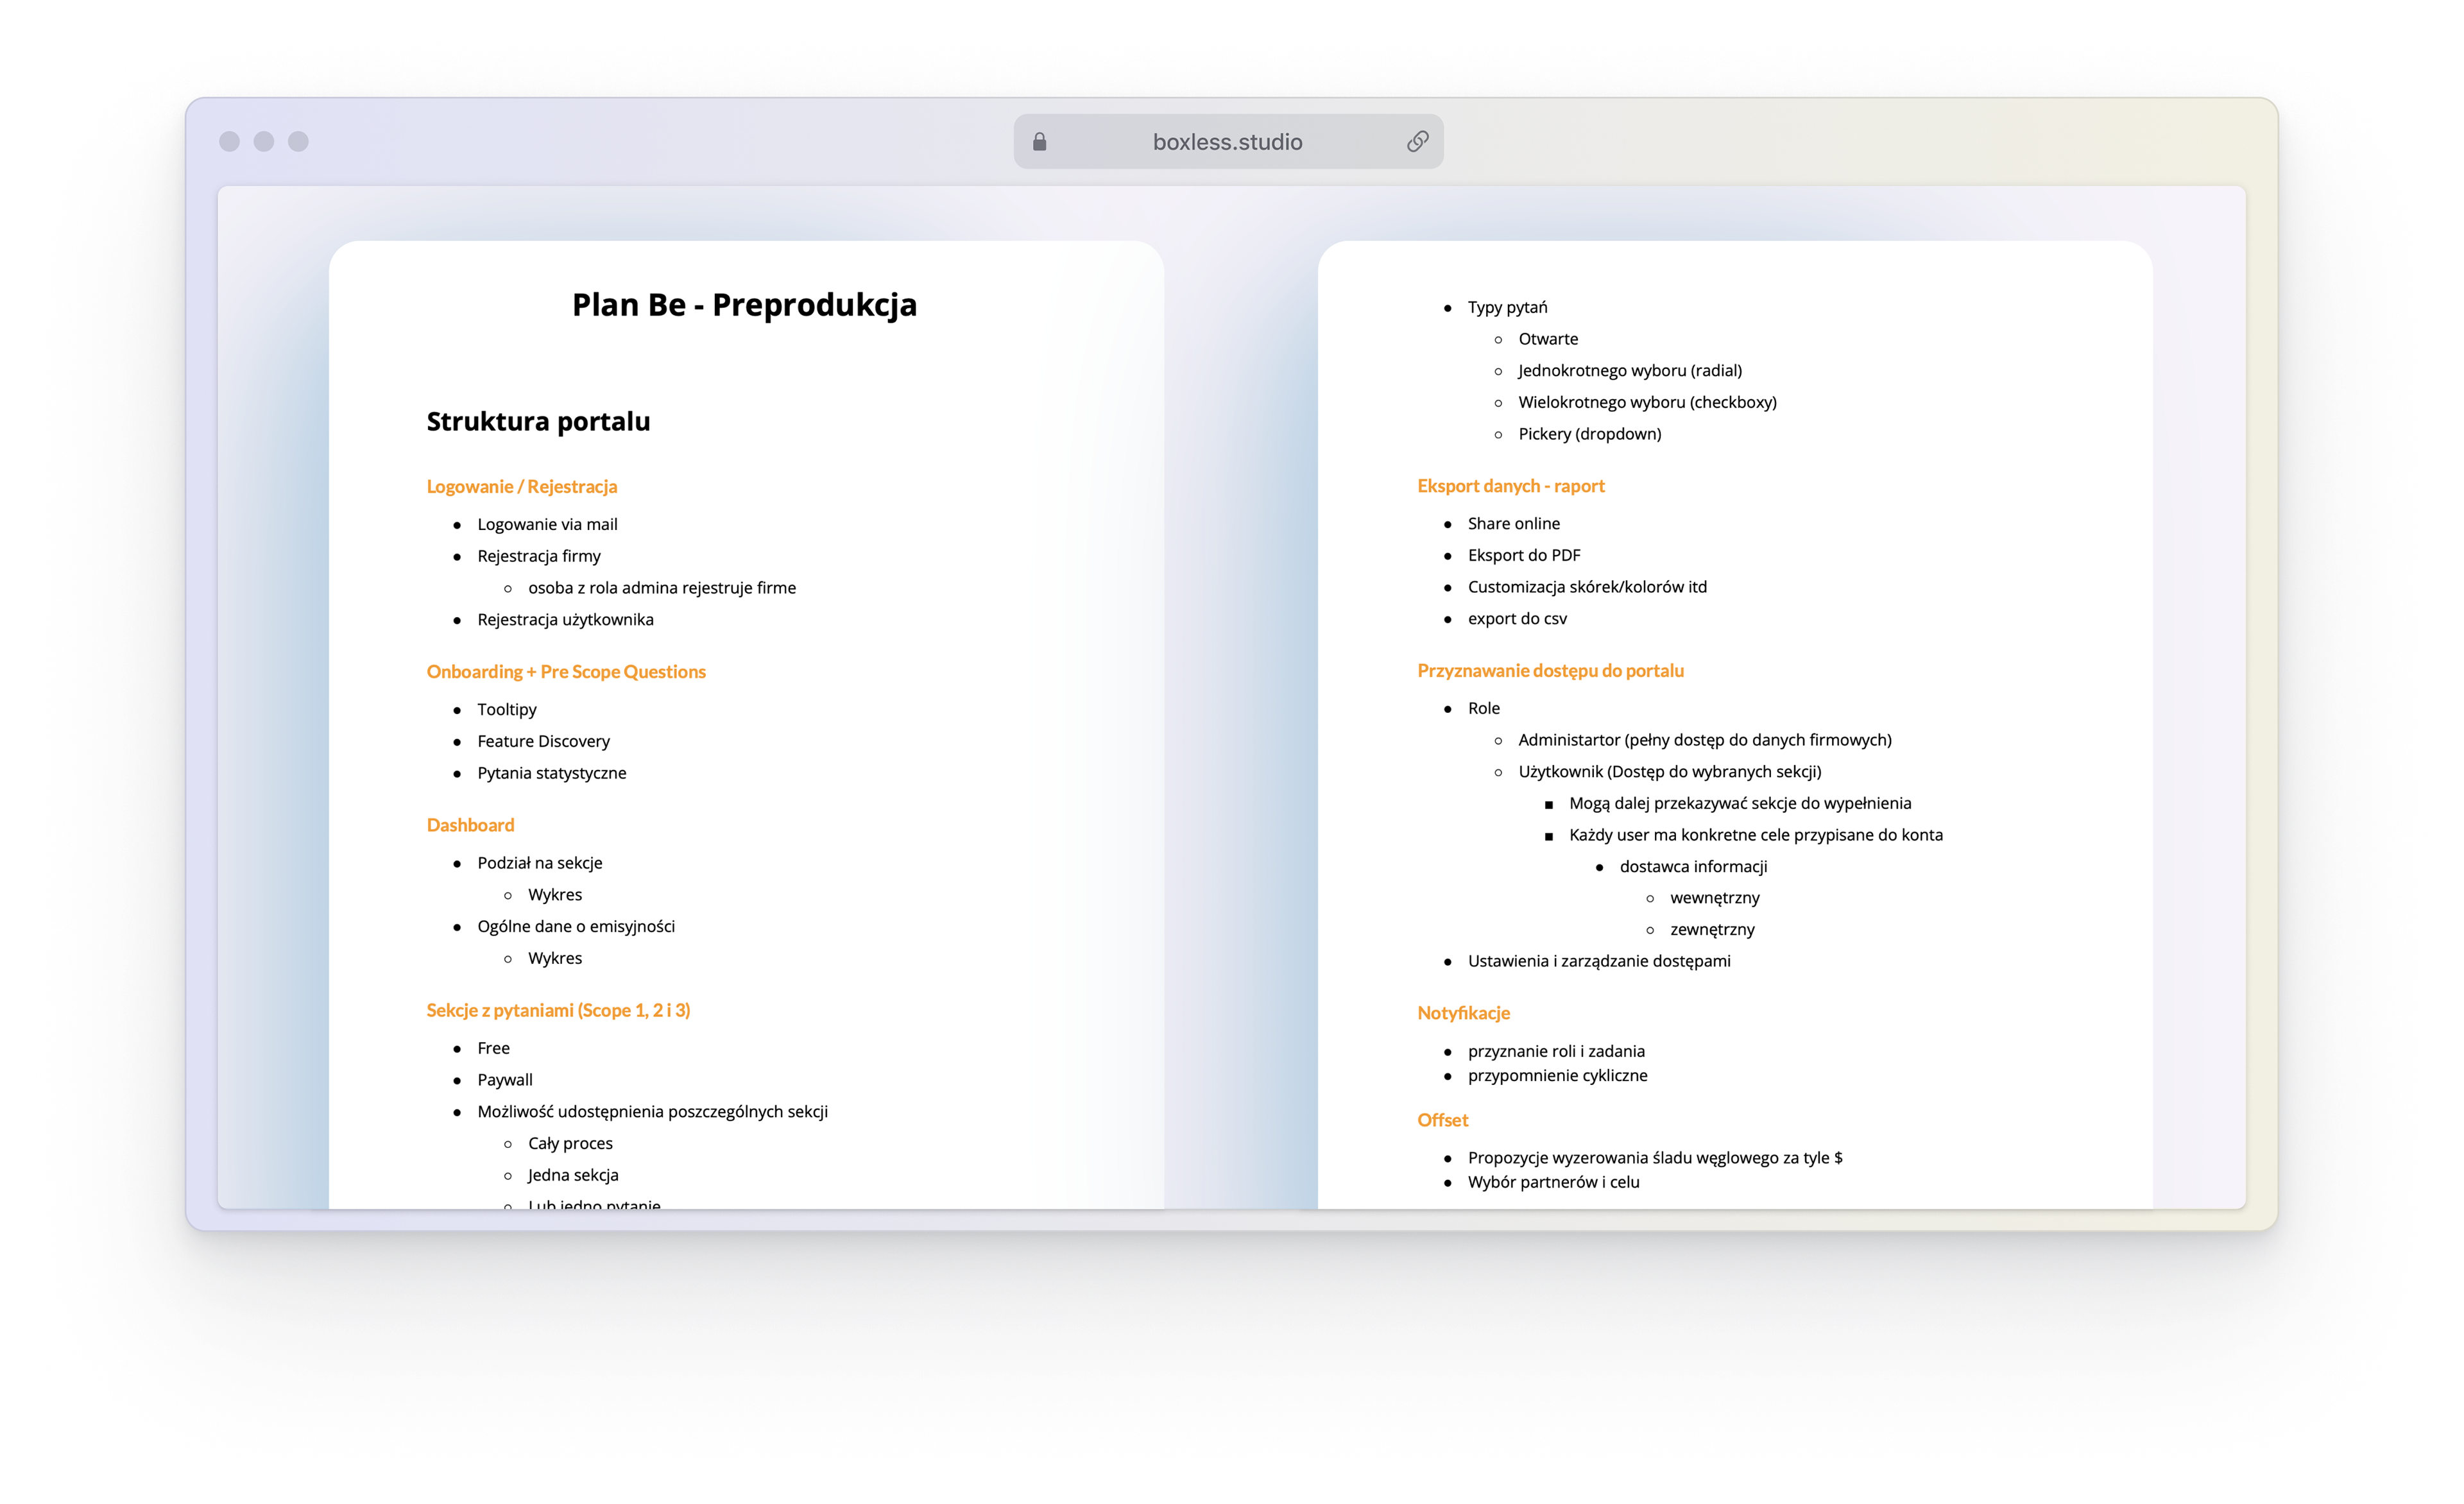Screen dimensions: 2464x1504
Task: Click the third window control dot
Action: (298, 142)
